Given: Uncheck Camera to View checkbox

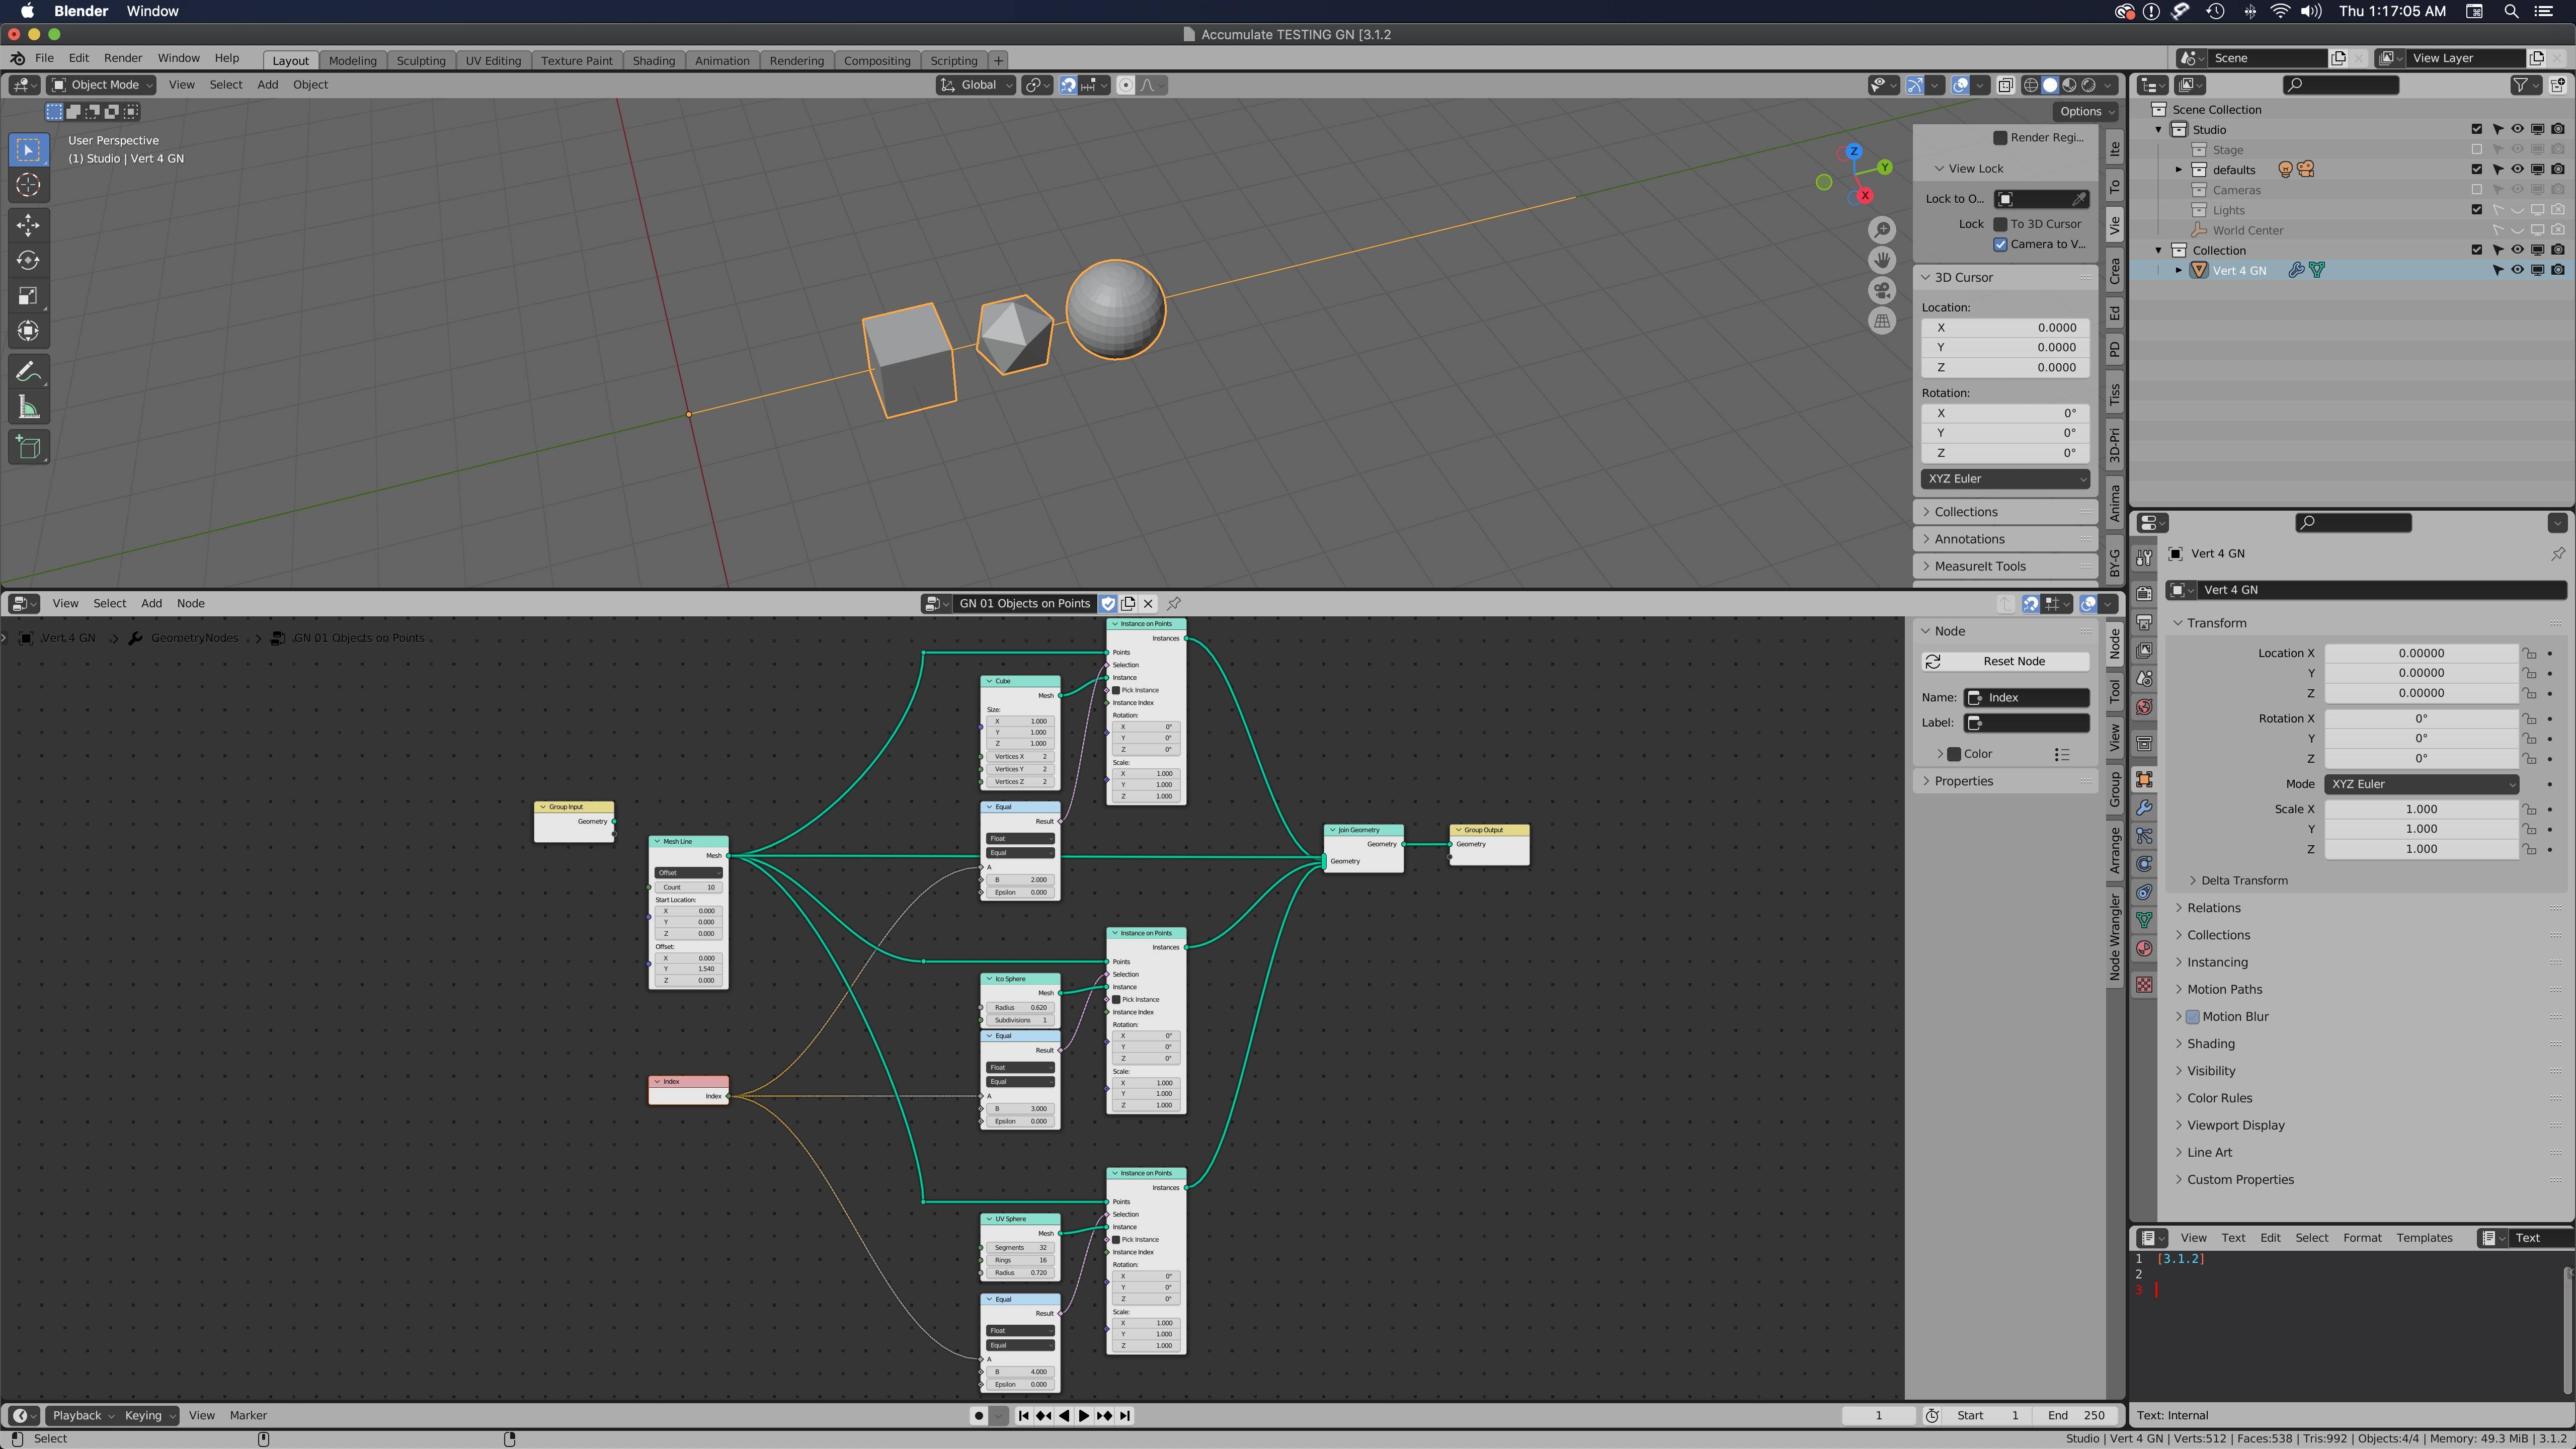Looking at the screenshot, I should [x=2001, y=244].
